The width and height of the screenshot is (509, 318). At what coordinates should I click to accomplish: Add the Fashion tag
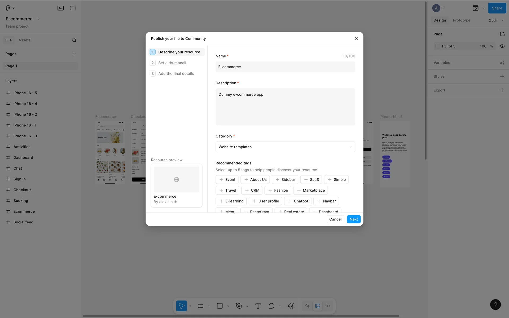(278, 190)
